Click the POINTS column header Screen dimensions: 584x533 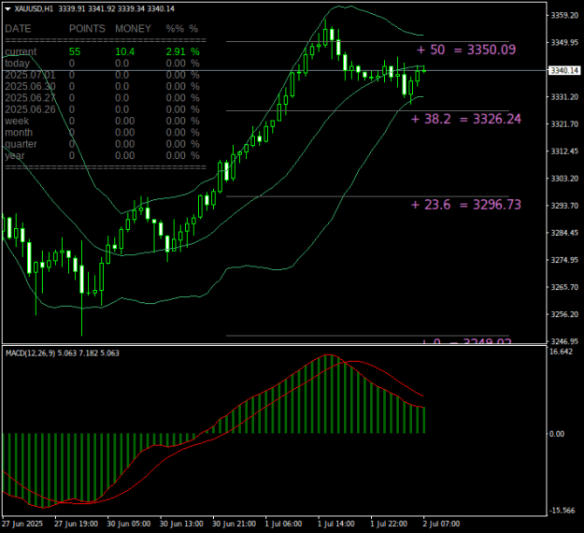tap(87, 29)
